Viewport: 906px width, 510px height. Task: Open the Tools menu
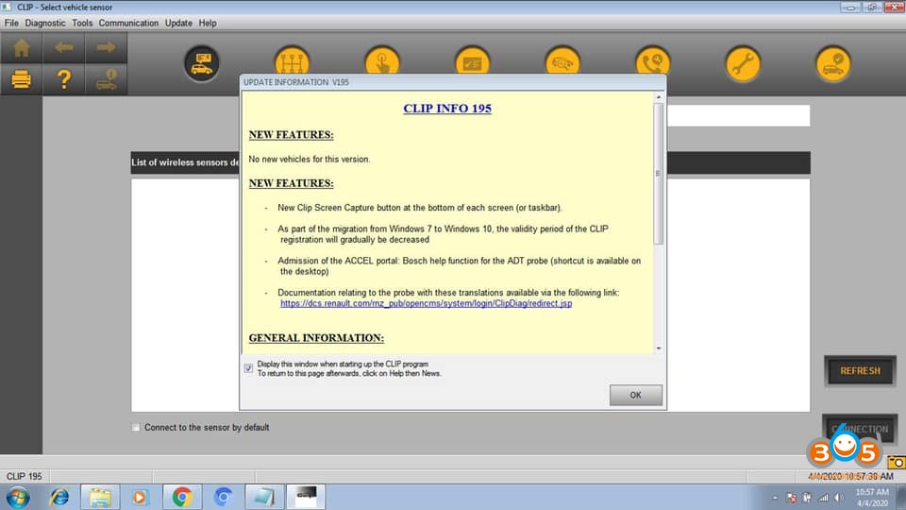point(82,23)
